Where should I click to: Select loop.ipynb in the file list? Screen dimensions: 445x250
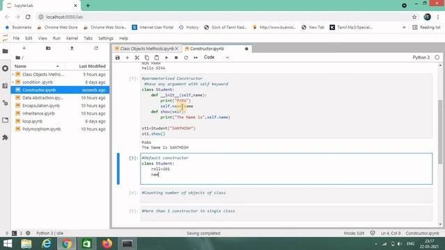pyautogui.click(x=60, y=121)
